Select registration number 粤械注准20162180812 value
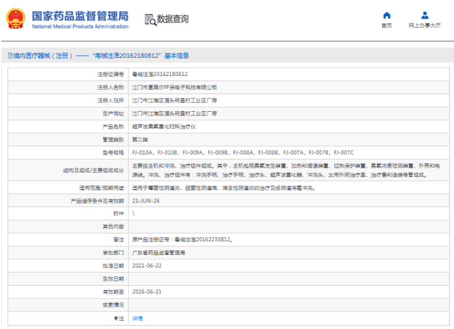This screenshot has height=329, width=454. (x=160, y=74)
